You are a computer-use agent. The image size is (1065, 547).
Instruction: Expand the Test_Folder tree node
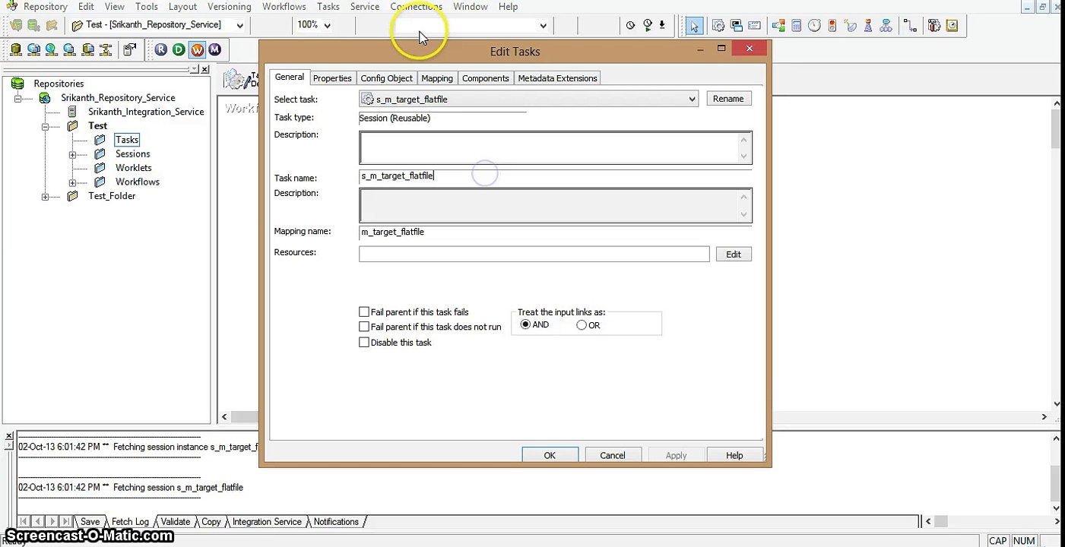(x=45, y=197)
